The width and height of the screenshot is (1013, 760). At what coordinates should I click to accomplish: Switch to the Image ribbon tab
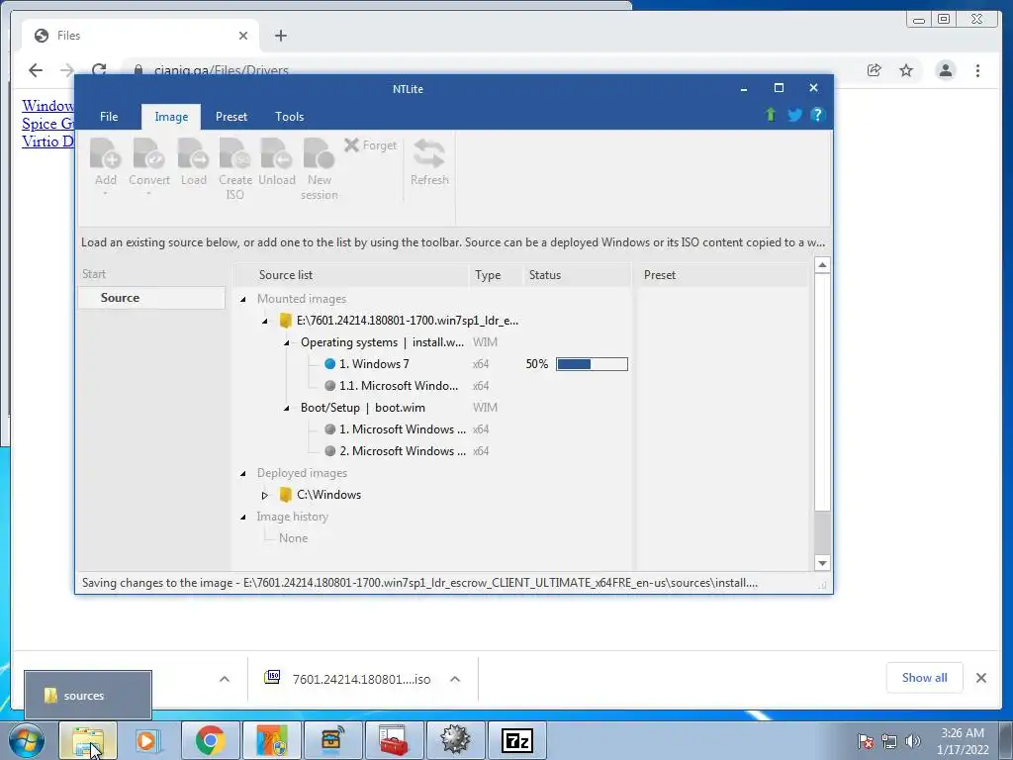coord(171,117)
